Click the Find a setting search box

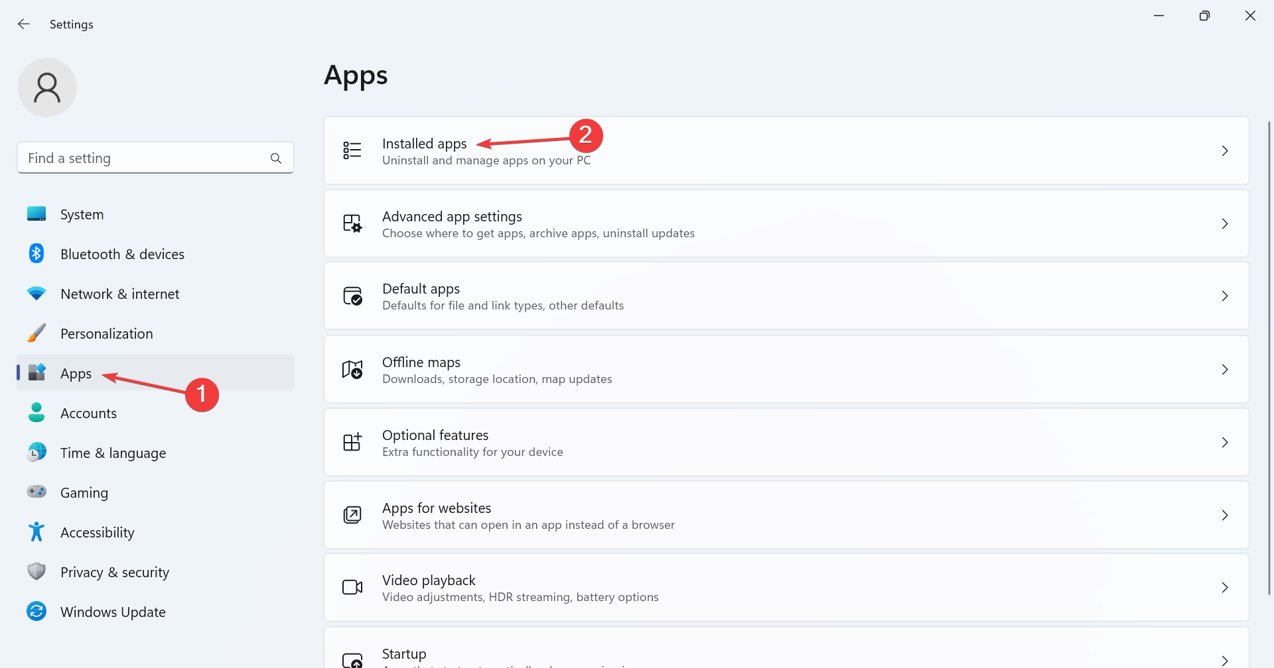click(146, 158)
